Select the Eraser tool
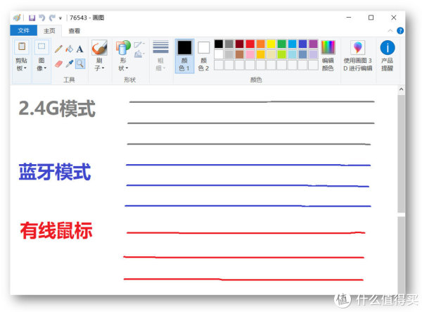The image size is (422, 312). click(58, 64)
